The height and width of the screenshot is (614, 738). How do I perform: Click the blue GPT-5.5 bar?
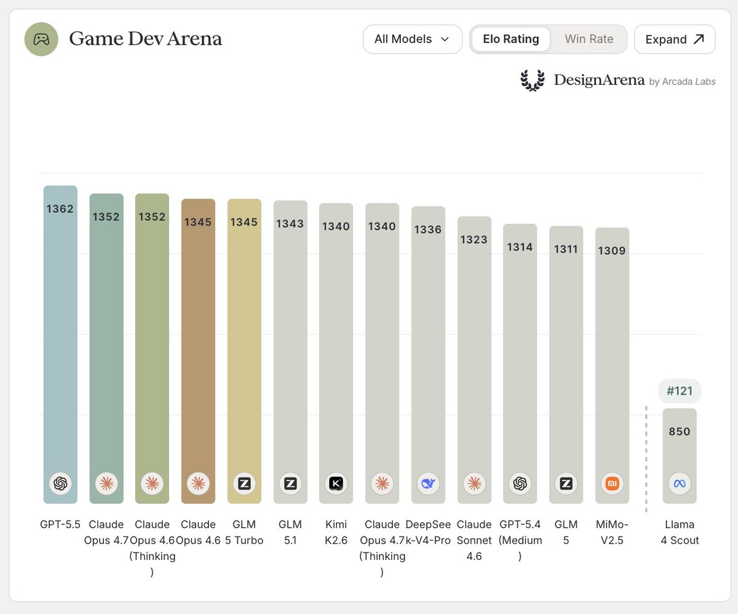[60, 345]
